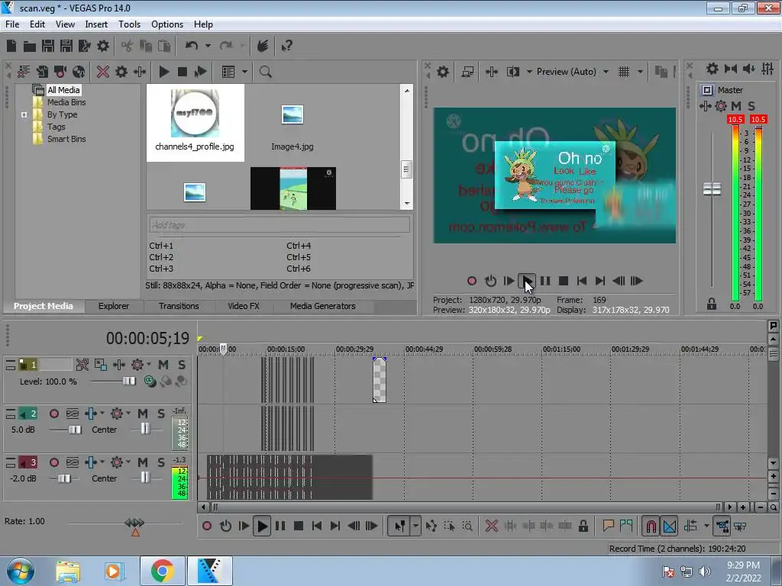Image resolution: width=782 pixels, height=586 pixels.
Task: Open the File menu
Action: (12, 24)
